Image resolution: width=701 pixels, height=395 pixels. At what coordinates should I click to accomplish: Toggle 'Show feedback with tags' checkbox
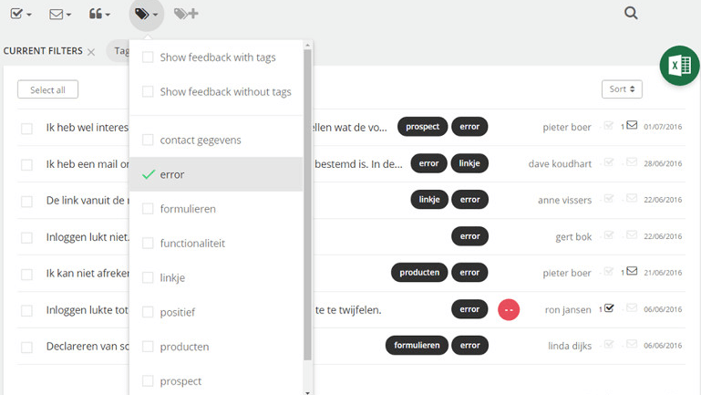(148, 57)
